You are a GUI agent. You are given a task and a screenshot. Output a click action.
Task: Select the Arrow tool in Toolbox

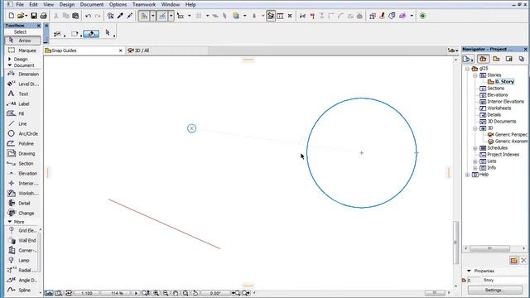(23, 41)
